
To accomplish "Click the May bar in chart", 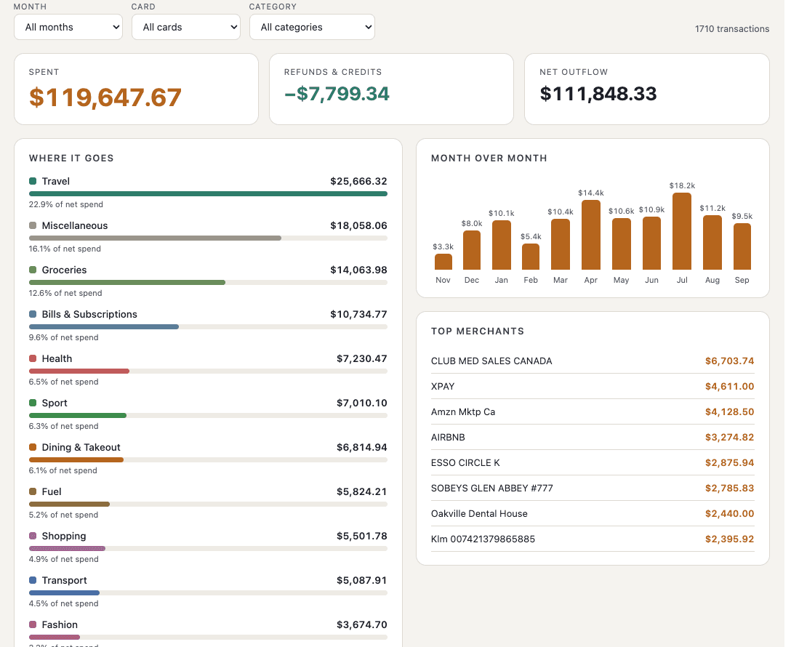I will pos(621,244).
